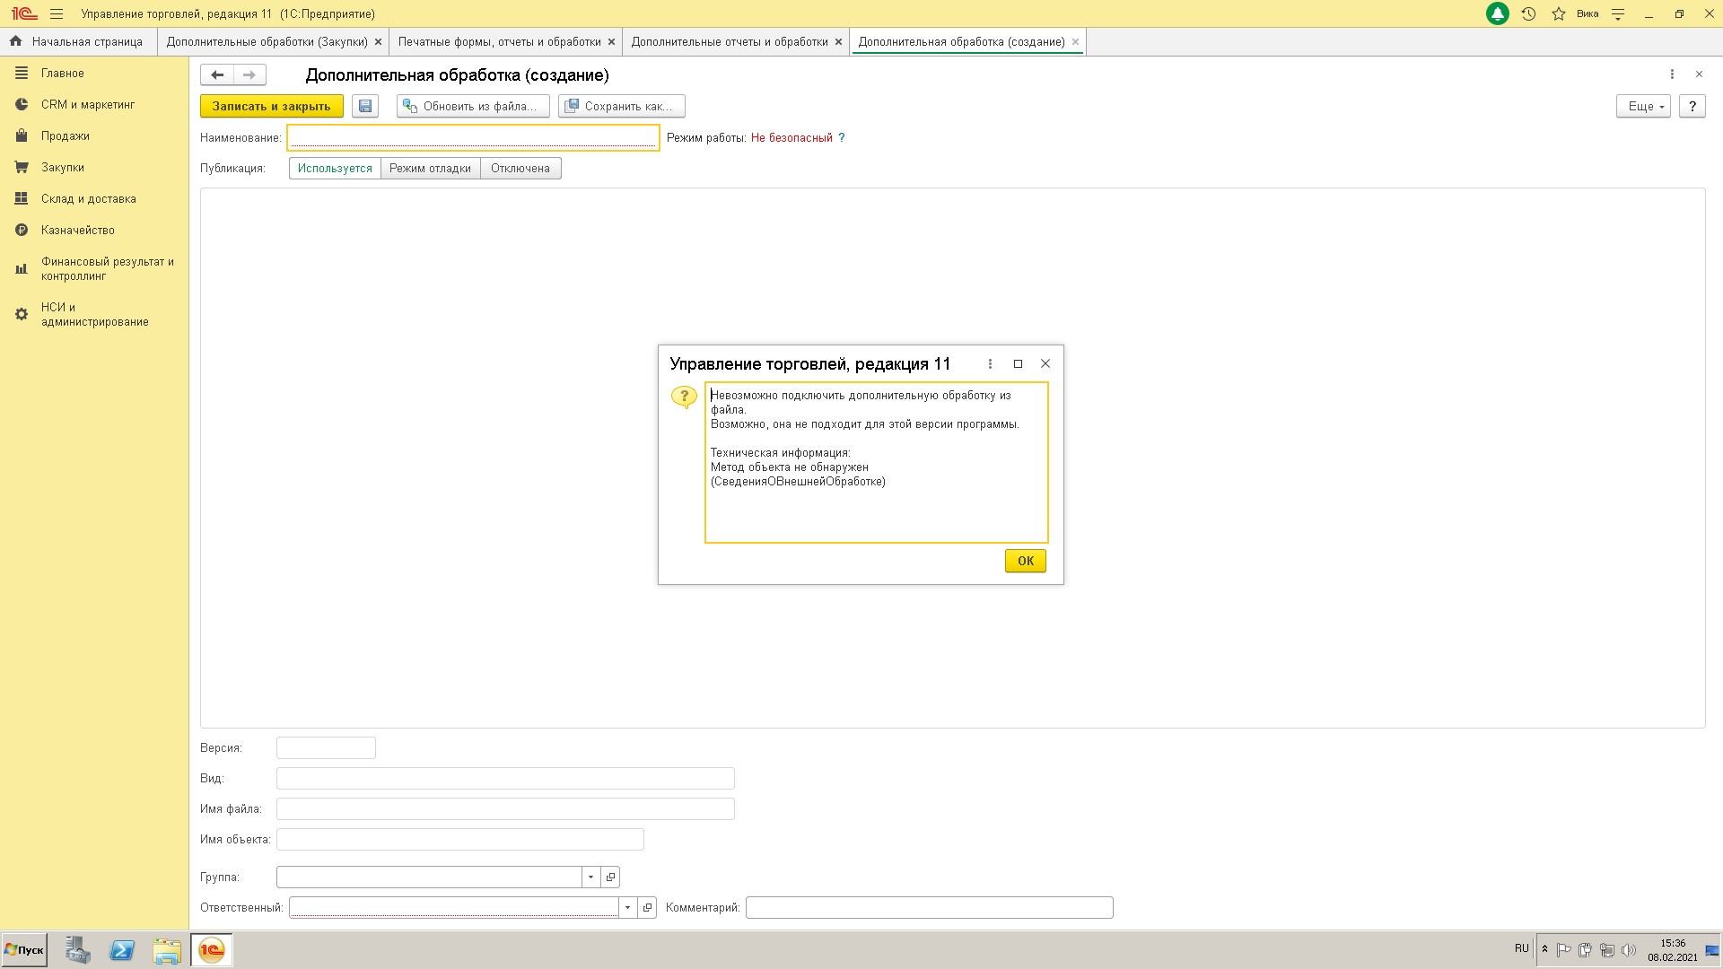The image size is (1723, 969).
Task: Open favorites star icon
Action: [1559, 13]
